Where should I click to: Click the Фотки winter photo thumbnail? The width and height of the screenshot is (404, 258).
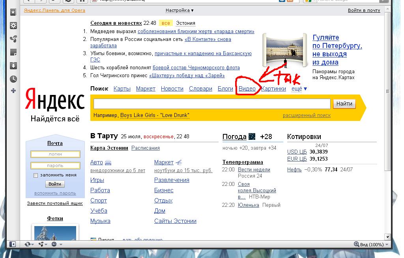pos(55,233)
